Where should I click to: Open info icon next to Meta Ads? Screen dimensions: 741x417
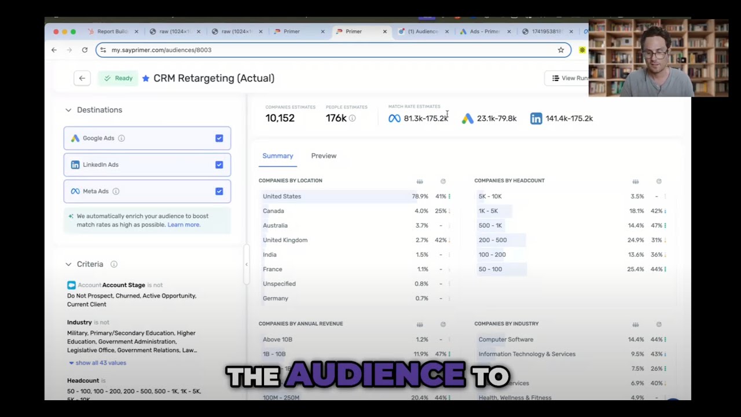click(116, 191)
